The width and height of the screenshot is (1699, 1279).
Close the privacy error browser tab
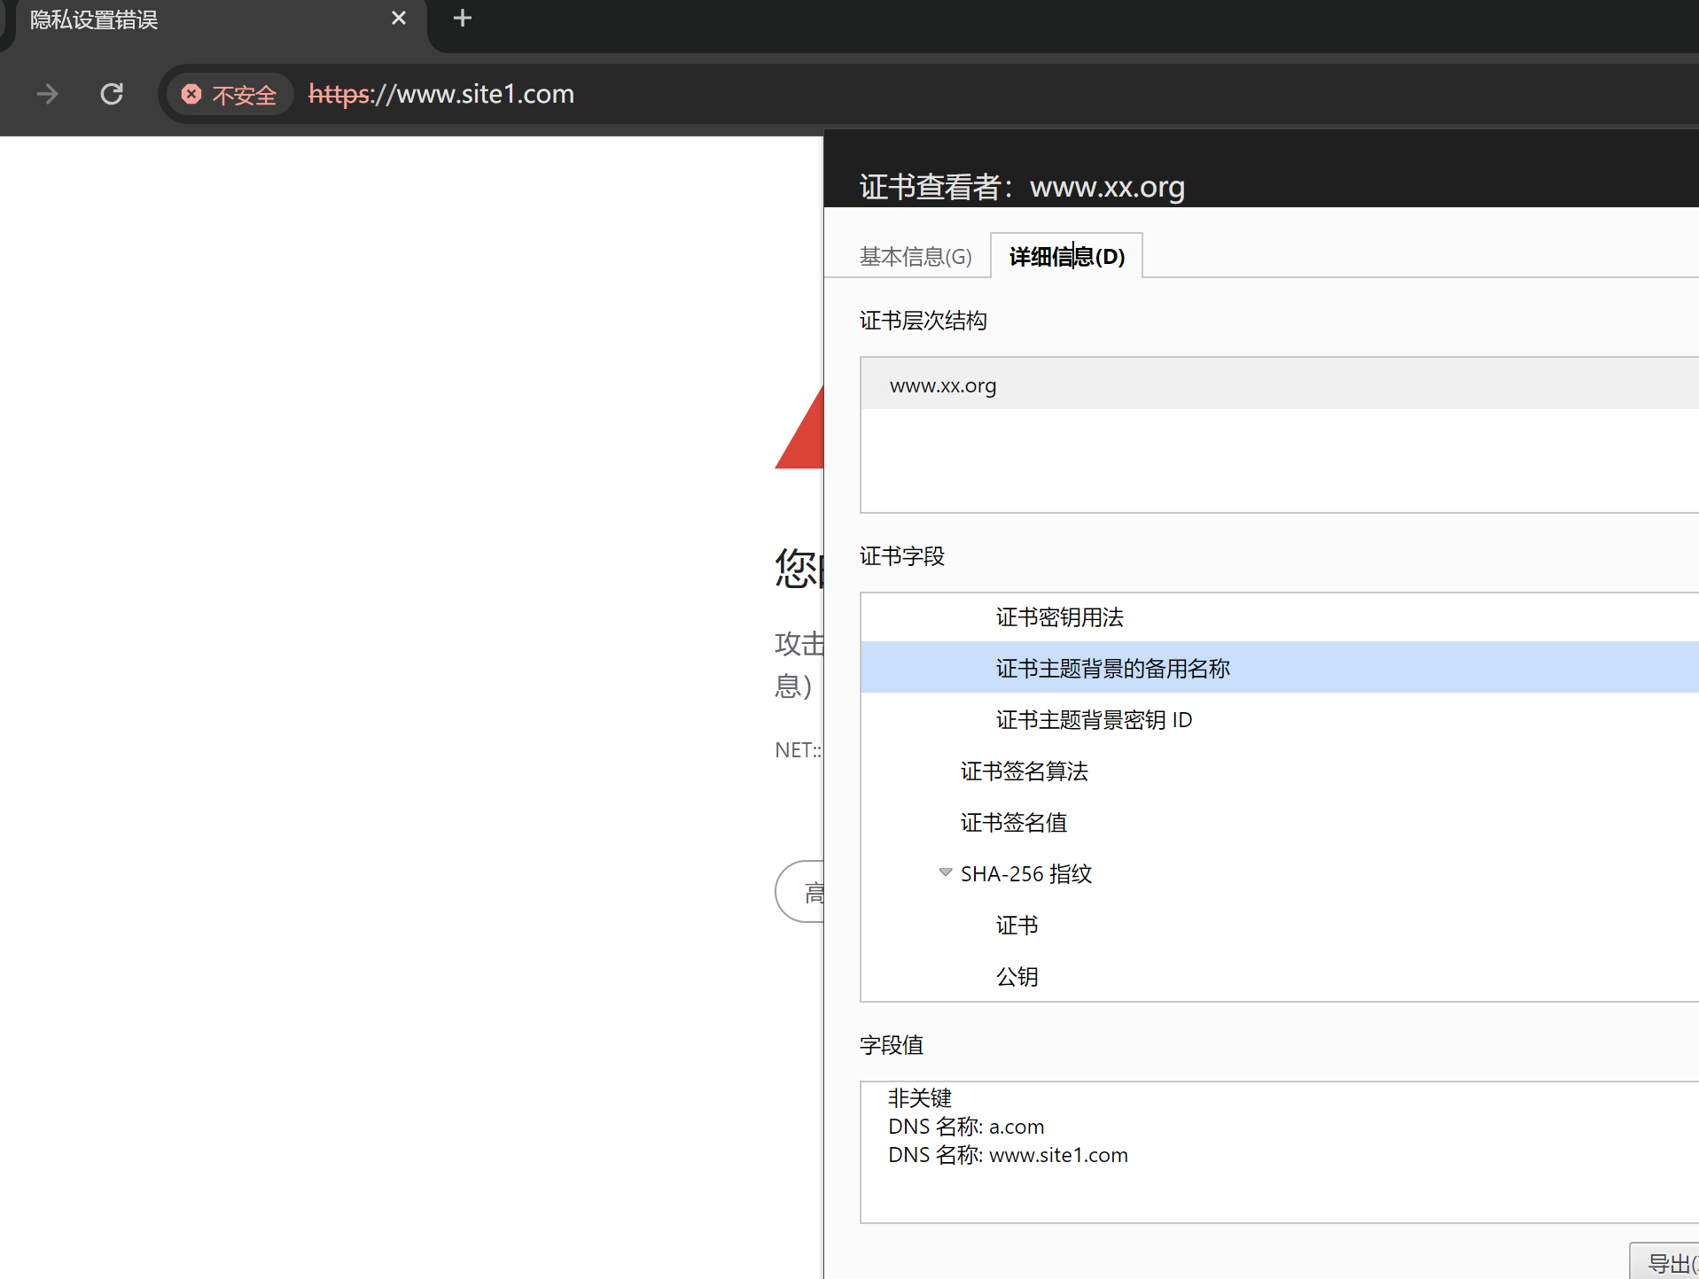pyautogui.click(x=398, y=19)
